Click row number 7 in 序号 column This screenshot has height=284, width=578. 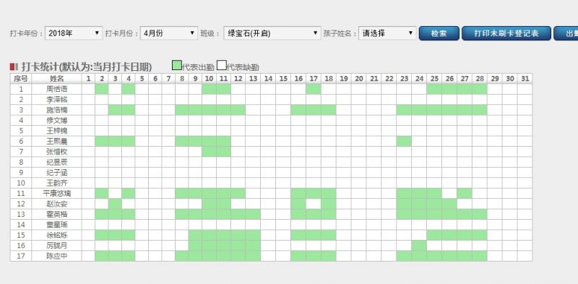point(21,152)
